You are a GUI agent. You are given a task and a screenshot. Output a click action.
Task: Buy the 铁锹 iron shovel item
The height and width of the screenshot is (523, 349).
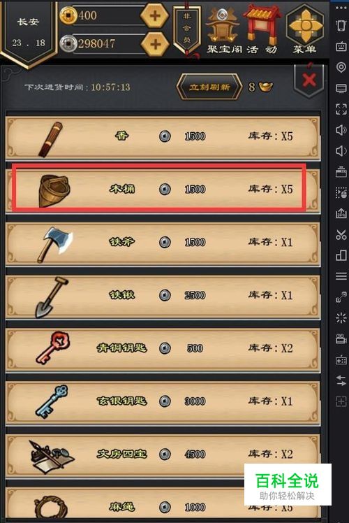tap(163, 296)
